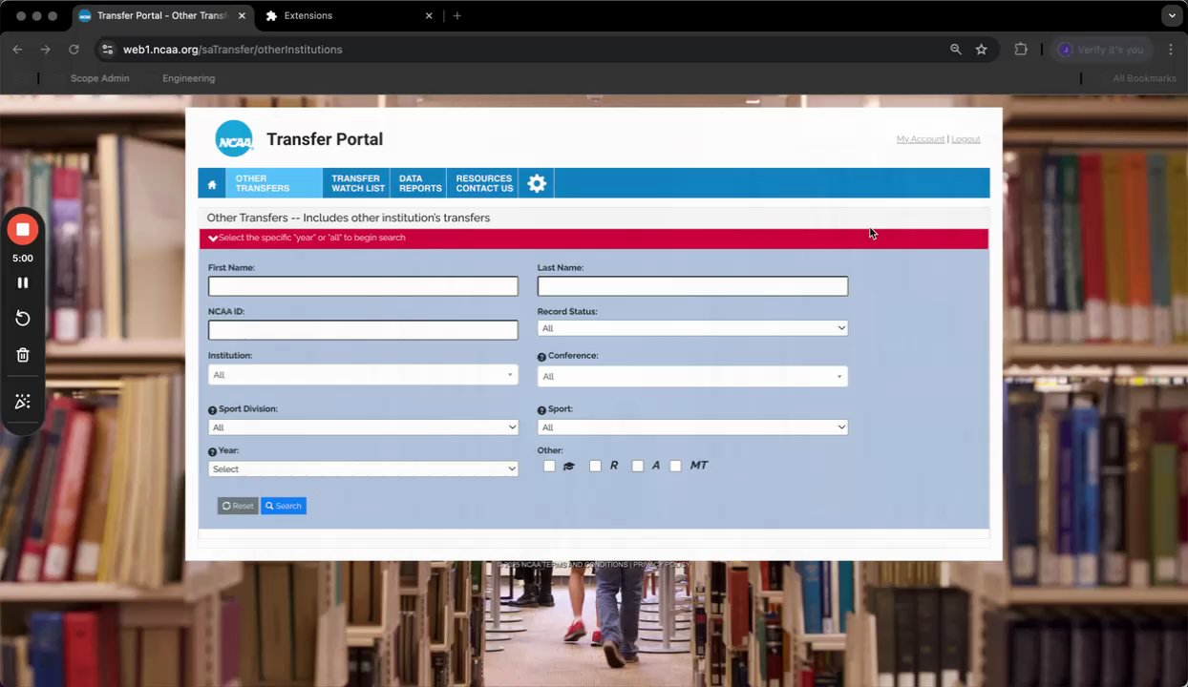Viewport: 1188px width, 687px height.
Task: Restart the recording with the circular arrow
Action: point(23,319)
